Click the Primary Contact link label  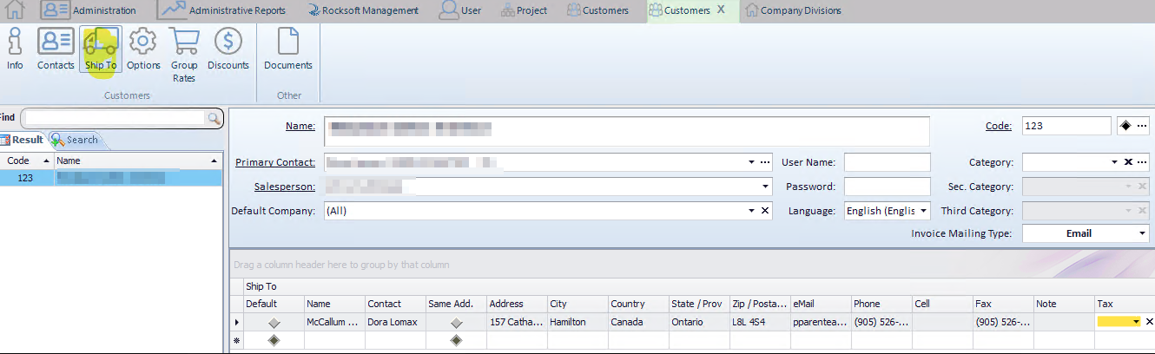(x=275, y=162)
